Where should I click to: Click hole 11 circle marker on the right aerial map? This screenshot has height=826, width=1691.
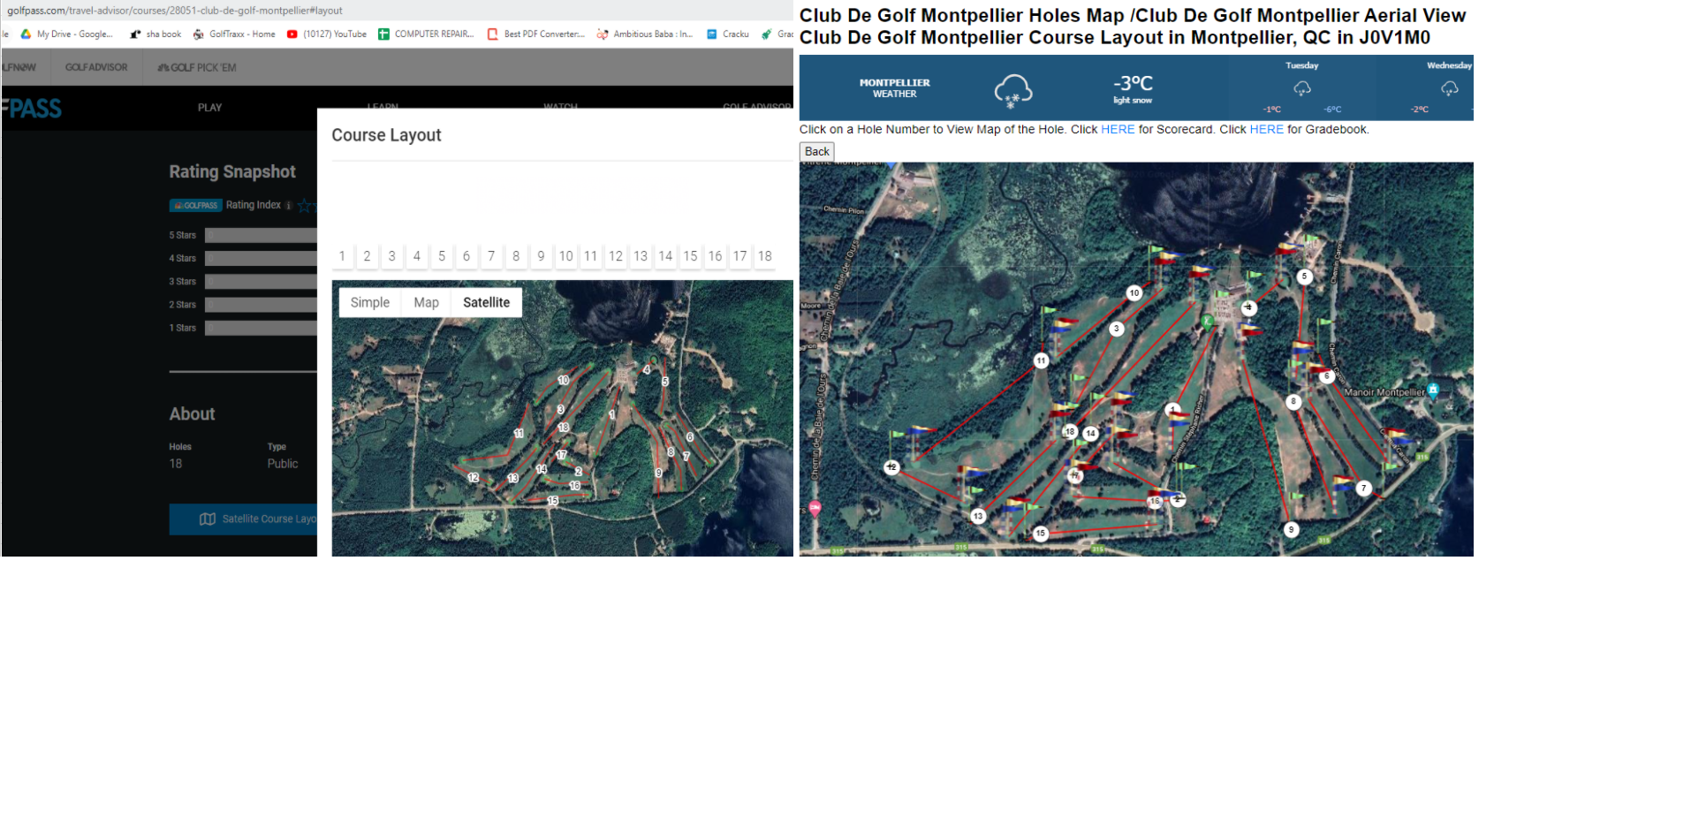pos(1042,360)
